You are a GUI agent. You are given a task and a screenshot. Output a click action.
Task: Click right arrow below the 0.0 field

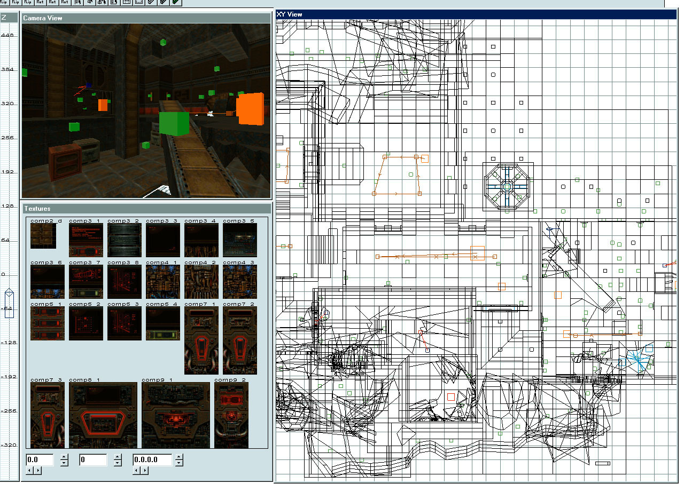coord(37,470)
